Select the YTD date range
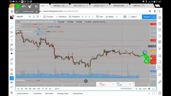This screenshot has width=171, height=96. point(38,89)
